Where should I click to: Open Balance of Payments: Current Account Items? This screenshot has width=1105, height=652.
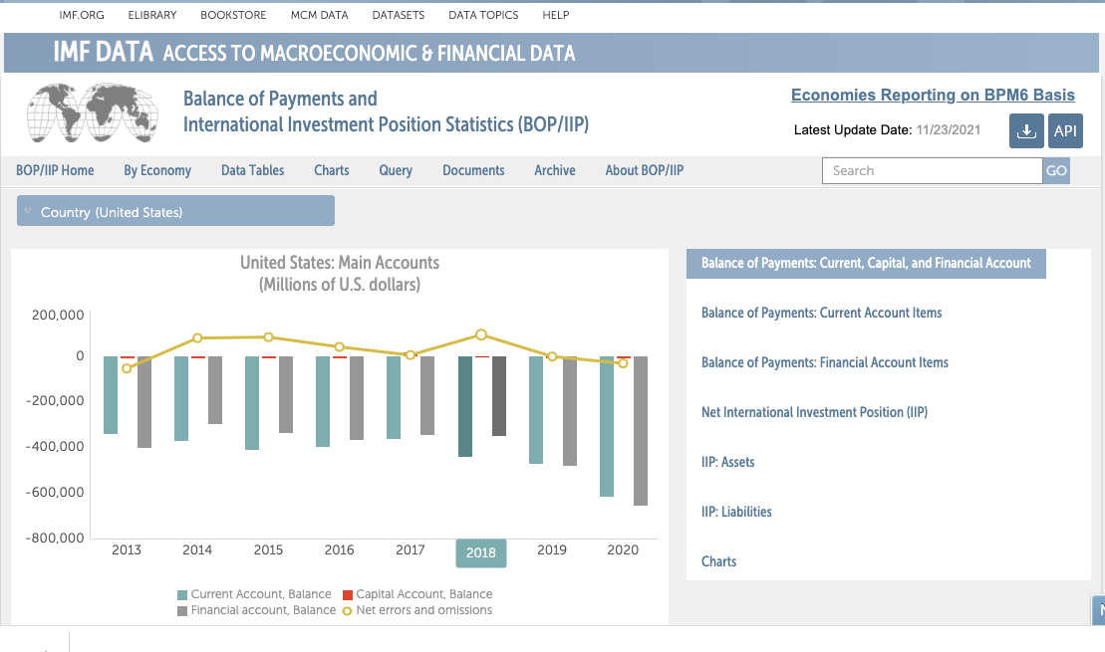tap(822, 313)
